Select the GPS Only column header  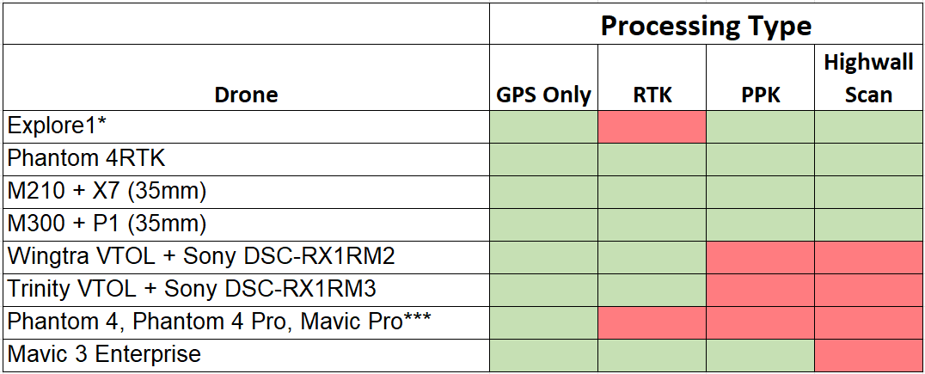(x=544, y=77)
